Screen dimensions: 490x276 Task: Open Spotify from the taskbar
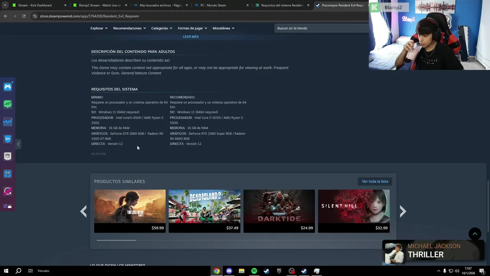[254, 271]
